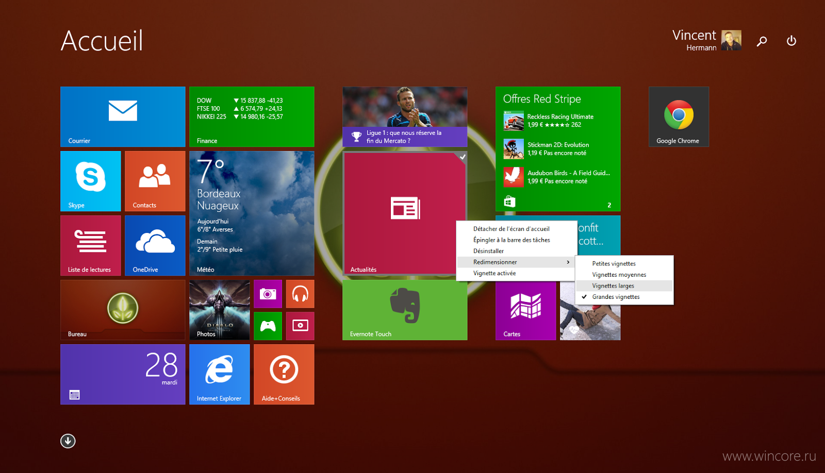
Task: Open the Courrier mail tile
Action: (x=123, y=117)
